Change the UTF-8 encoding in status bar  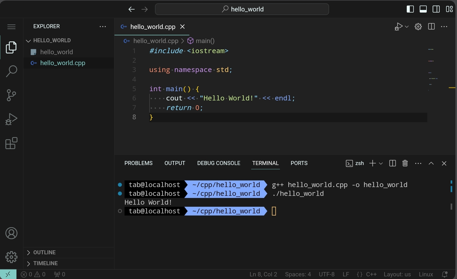coord(326,274)
